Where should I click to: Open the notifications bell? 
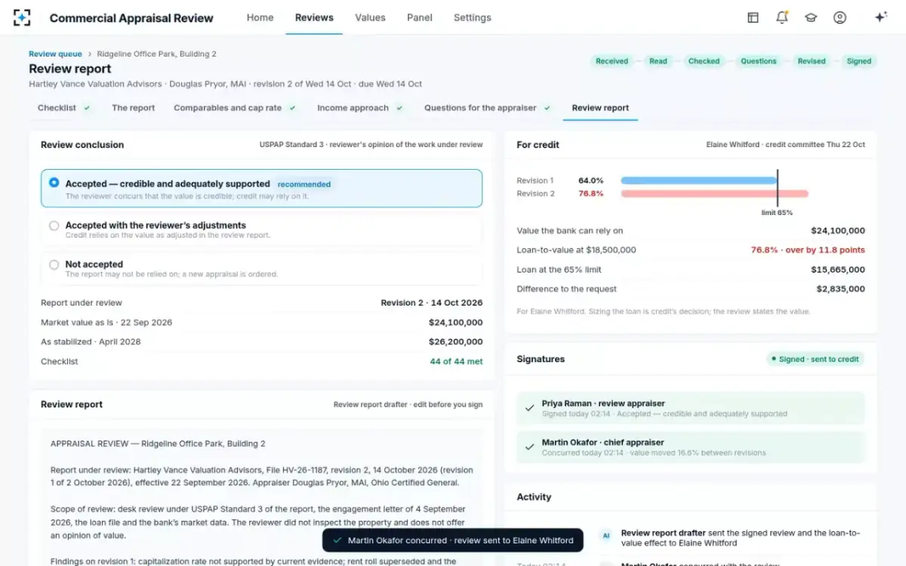pos(781,17)
